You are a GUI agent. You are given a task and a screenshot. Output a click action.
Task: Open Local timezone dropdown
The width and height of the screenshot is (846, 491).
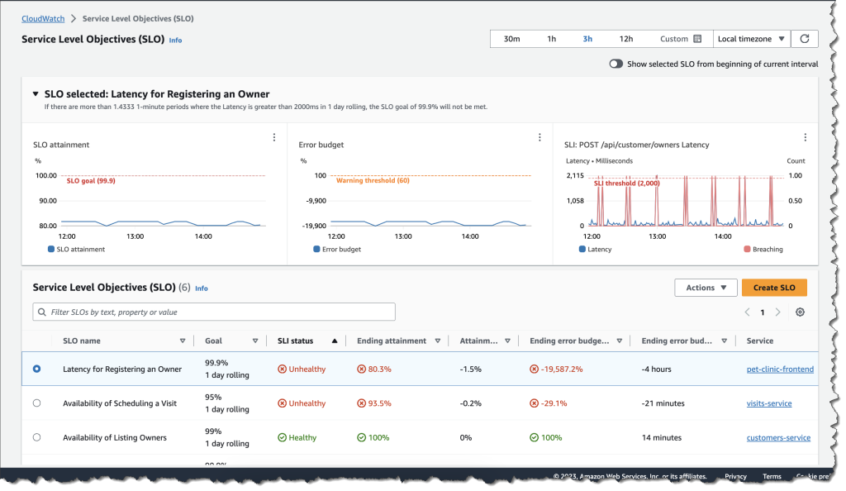751,39
